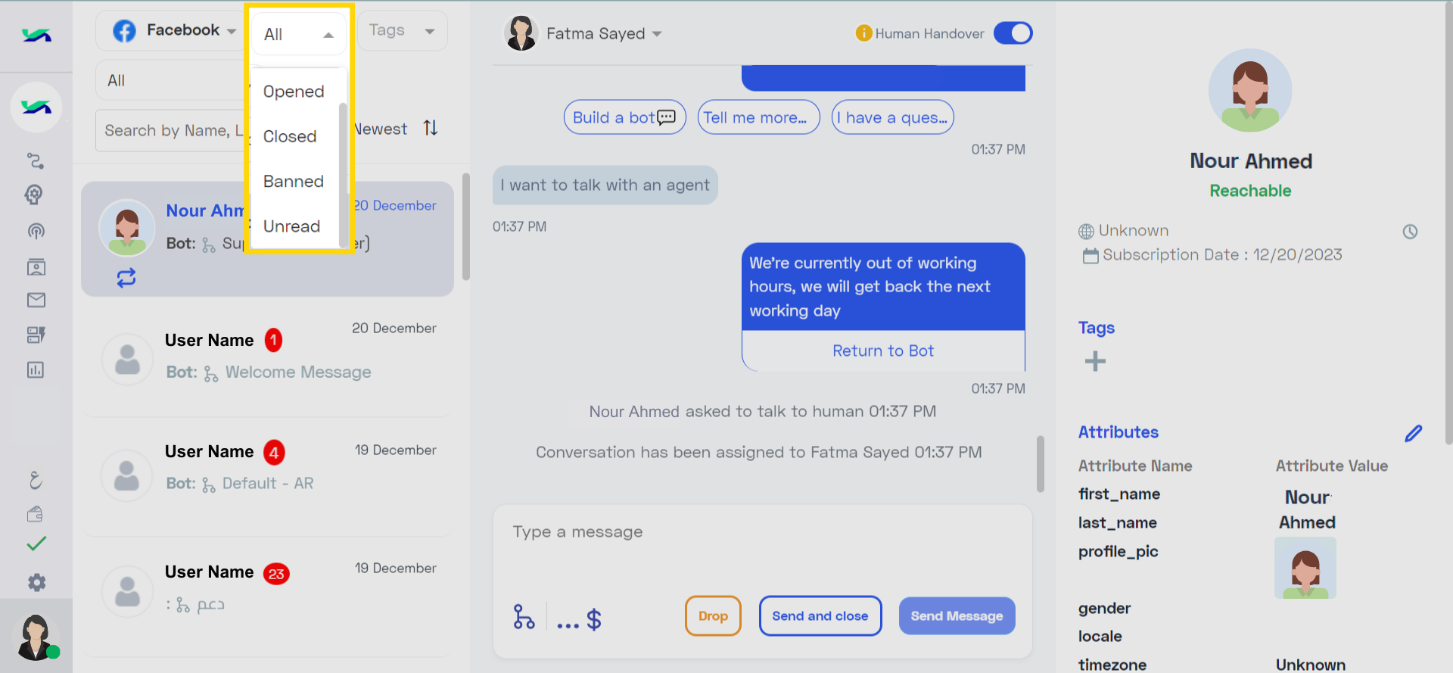Open the analytics chart sidebar icon
This screenshot has width=1453, height=673.
click(x=36, y=369)
